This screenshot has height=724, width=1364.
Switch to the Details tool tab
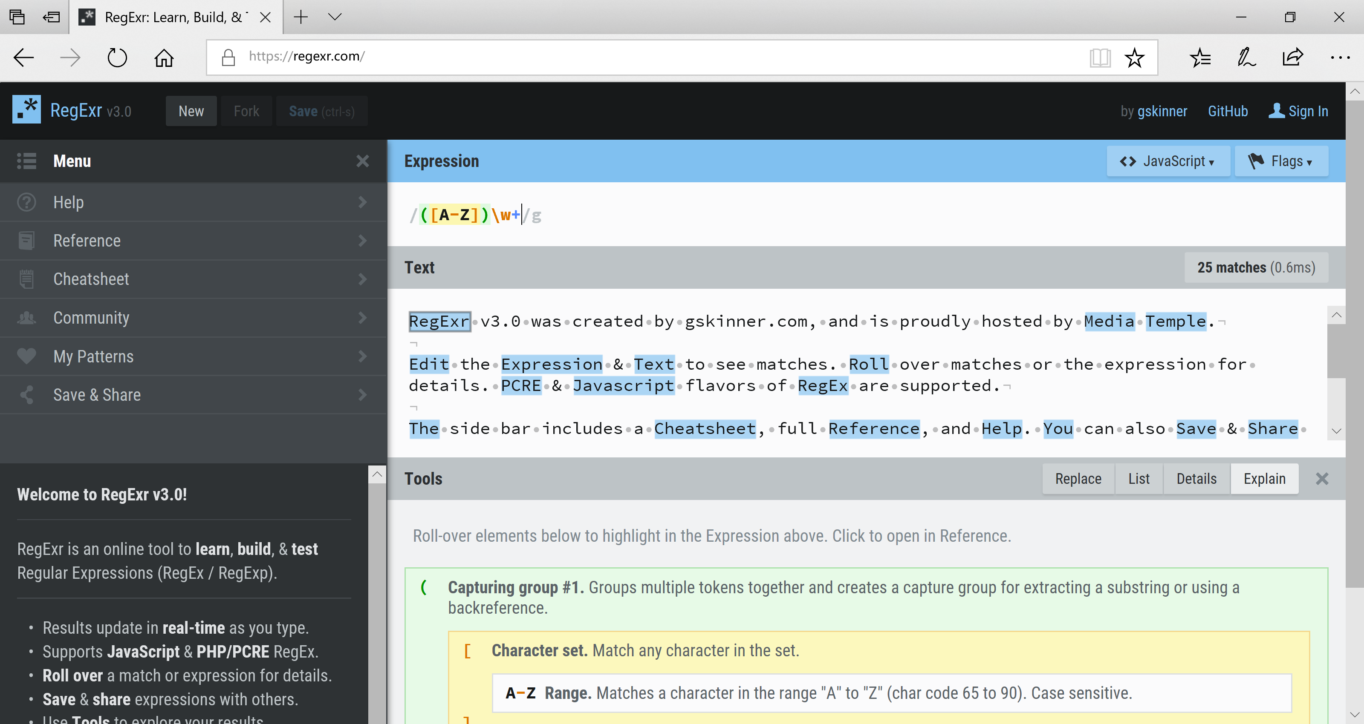[1196, 478]
